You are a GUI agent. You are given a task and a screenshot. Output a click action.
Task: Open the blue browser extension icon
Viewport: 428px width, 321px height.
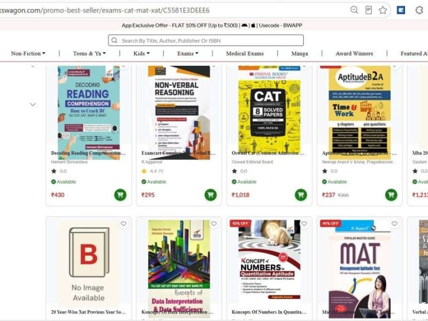click(x=401, y=10)
